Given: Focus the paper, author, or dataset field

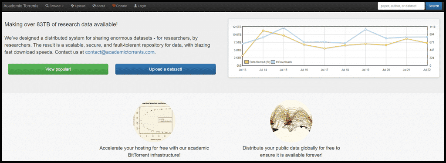Looking at the screenshot, I should pyautogui.click(x=401, y=6).
